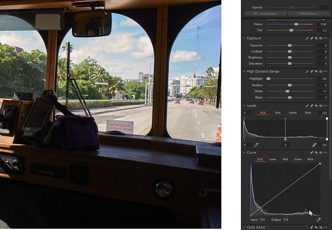Viewport: 332px width, 230px height.
Task: Click the Saturation slider handle
Action: click(x=290, y=64)
